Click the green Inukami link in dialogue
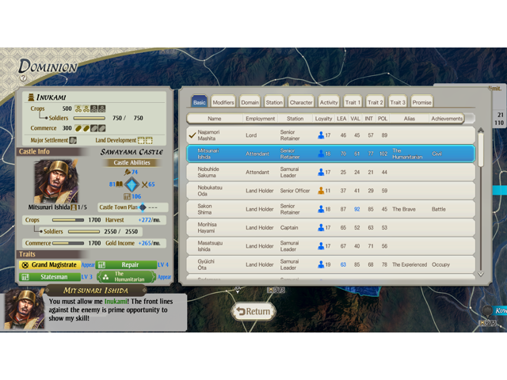This screenshot has width=507, height=380. coord(116,302)
